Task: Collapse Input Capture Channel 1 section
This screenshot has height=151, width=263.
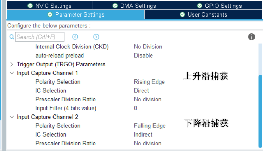Action: pos(12,73)
